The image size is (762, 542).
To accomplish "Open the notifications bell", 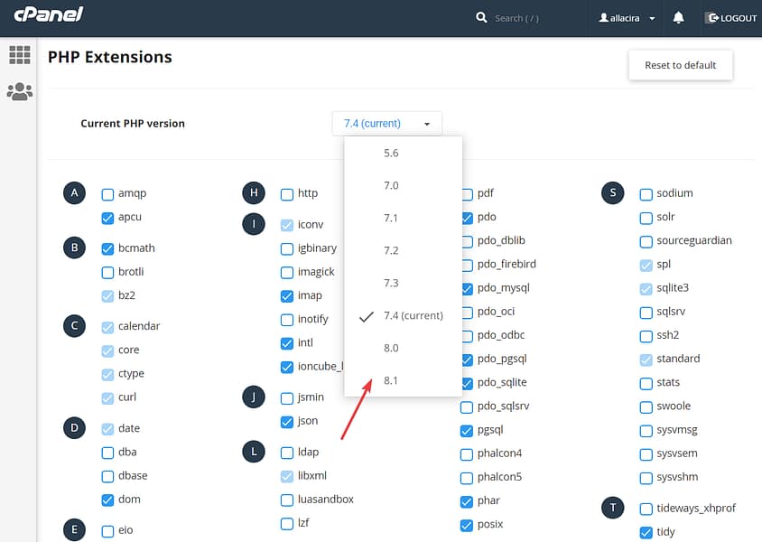I will [x=678, y=16].
